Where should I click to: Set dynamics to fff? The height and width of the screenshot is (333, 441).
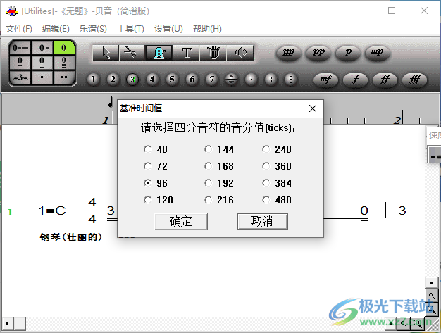(x=414, y=80)
